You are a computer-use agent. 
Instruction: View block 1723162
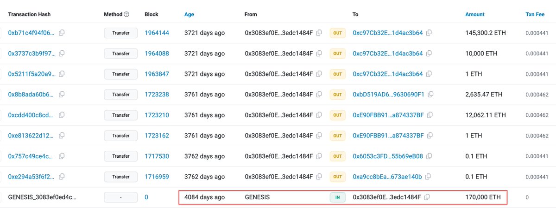tap(157, 136)
